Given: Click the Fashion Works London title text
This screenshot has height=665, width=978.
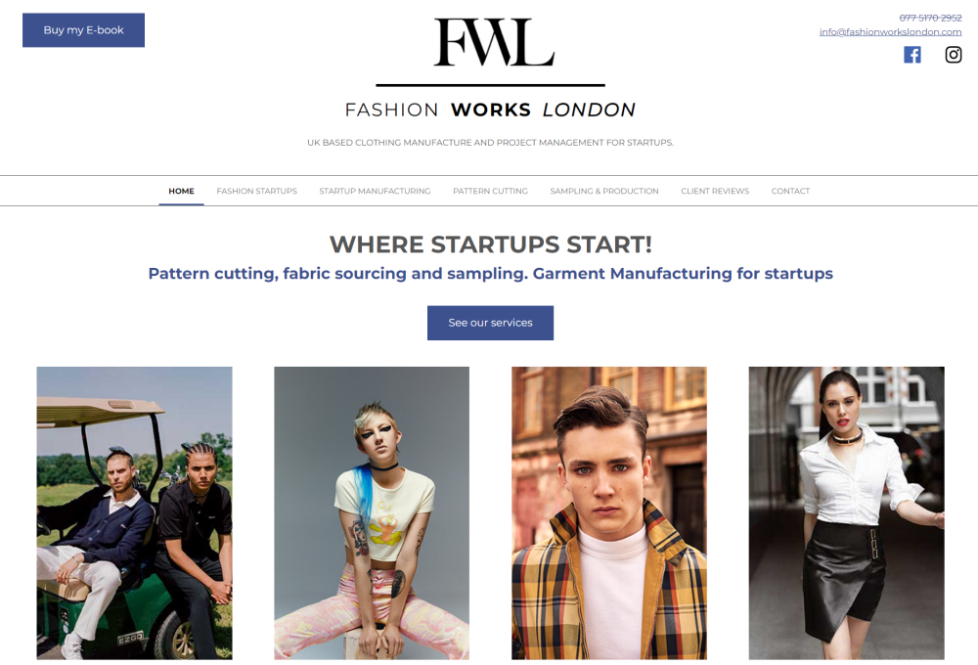Looking at the screenshot, I should tap(490, 110).
